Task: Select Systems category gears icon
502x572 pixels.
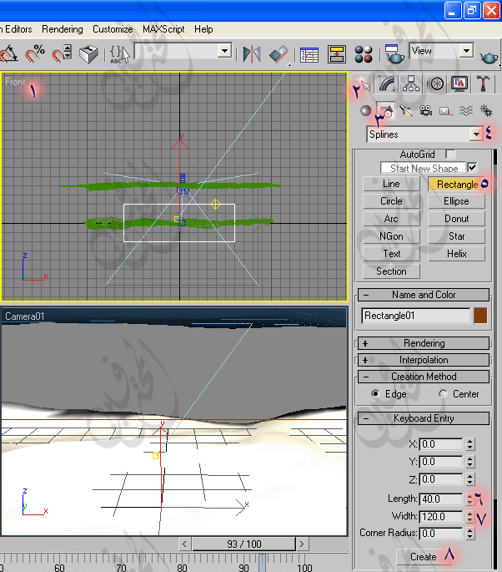Action: click(486, 110)
